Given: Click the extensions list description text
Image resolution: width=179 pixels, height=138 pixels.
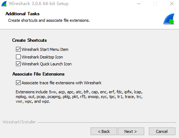Looking at the screenshot, I should [79, 97].
